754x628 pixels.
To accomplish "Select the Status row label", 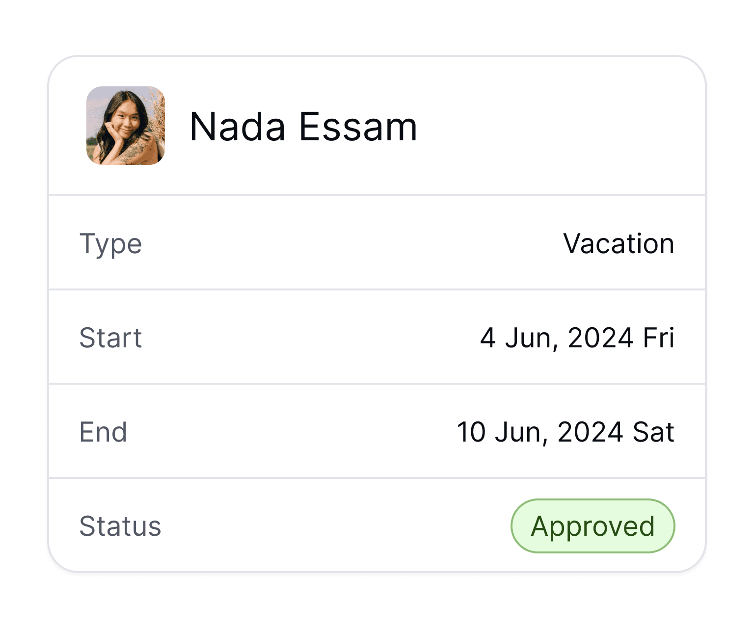I will coord(120,526).
